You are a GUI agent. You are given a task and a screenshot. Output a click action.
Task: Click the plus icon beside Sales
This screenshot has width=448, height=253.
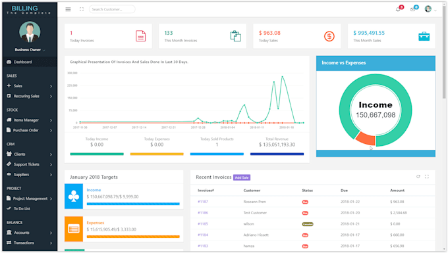click(x=9, y=85)
